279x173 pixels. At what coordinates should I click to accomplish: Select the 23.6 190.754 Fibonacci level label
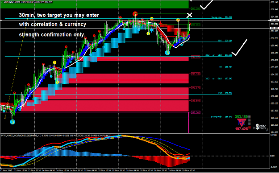(x=225, y=93)
